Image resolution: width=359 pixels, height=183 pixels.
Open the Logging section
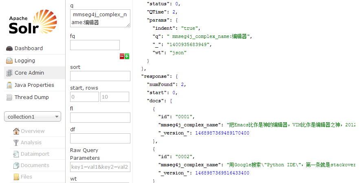pyautogui.click(x=24, y=60)
